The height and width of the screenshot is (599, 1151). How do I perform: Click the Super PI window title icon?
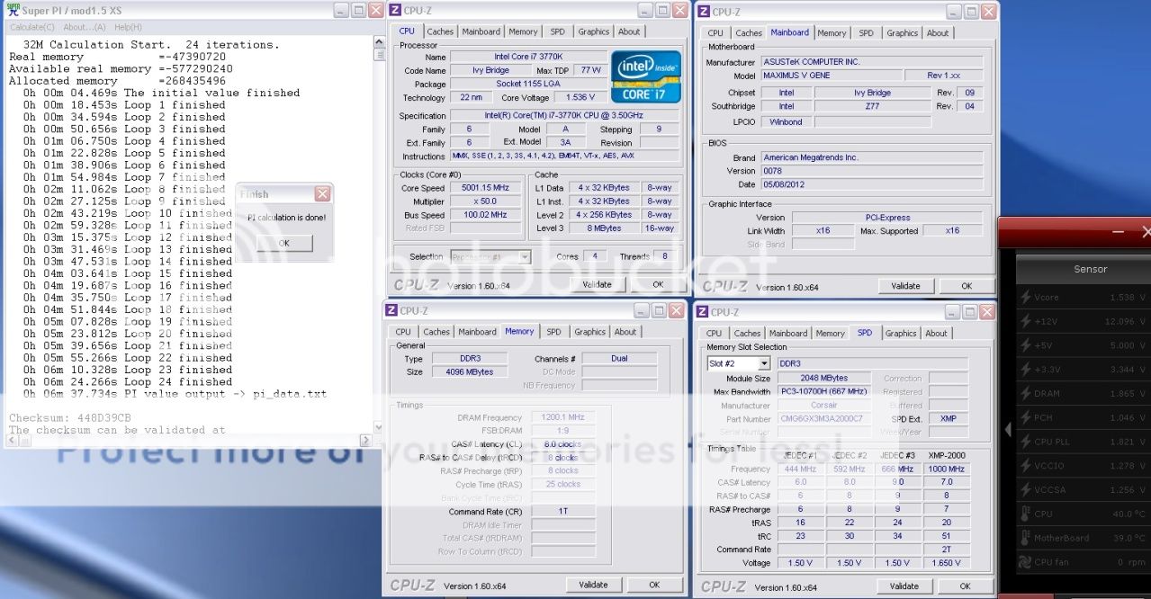click(x=12, y=11)
